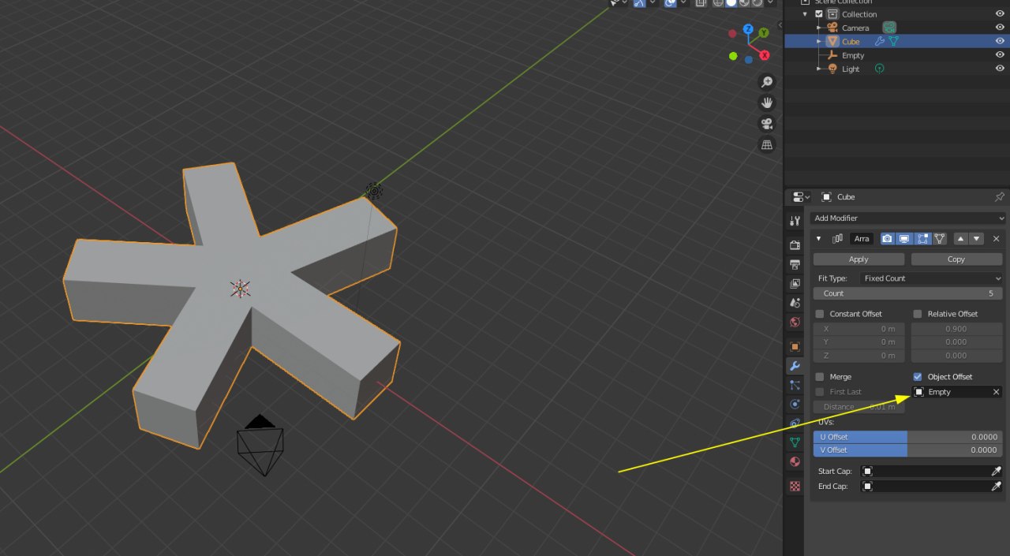The width and height of the screenshot is (1010, 556).
Task: Hide the Cube with its eye icon
Action: [1000, 42]
